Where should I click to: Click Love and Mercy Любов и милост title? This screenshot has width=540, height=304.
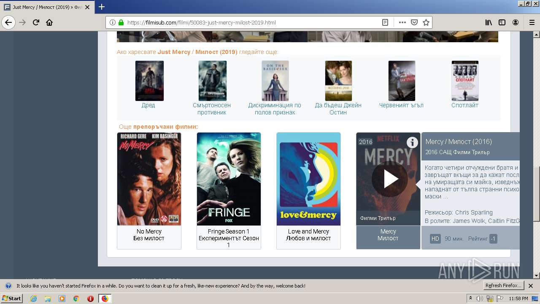pos(308,235)
